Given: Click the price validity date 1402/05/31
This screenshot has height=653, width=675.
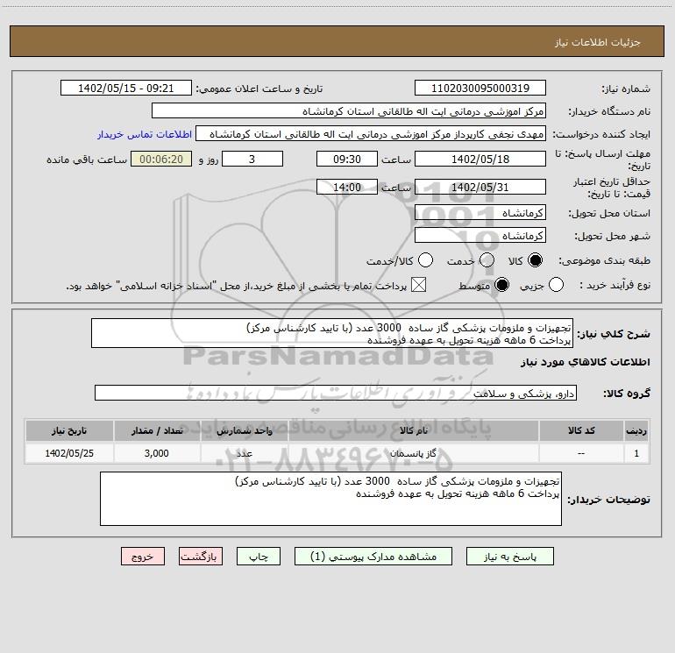Looking at the screenshot, I should pos(480,188).
